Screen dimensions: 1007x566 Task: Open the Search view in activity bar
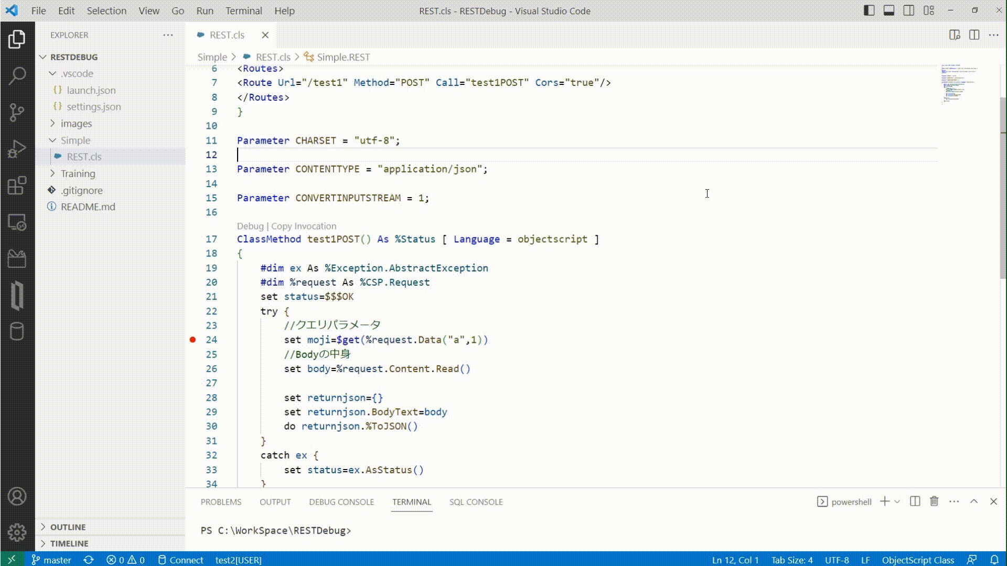tap(17, 75)
